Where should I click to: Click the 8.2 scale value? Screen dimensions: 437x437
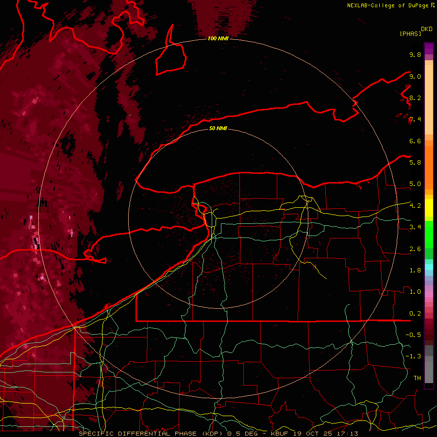pos(415,98)
